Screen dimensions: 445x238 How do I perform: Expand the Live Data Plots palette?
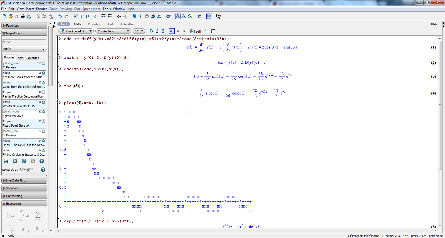(24, 180)
